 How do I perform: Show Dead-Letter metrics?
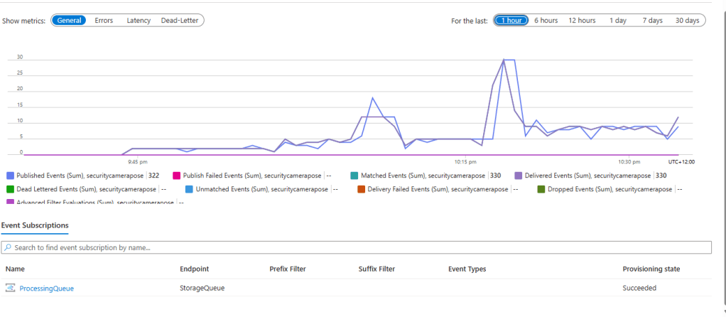tap(180, 21)
